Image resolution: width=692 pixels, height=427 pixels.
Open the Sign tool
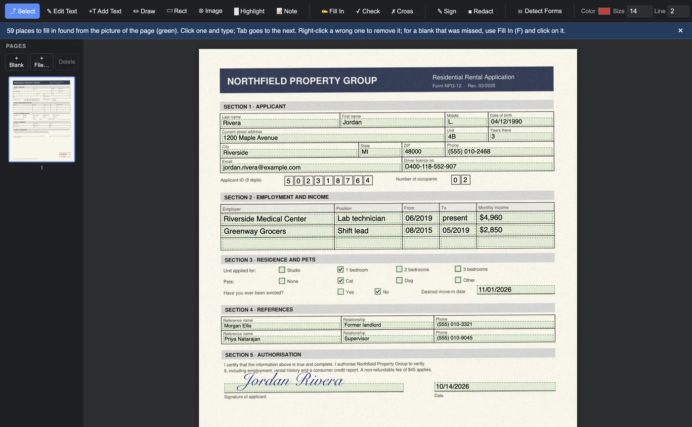click(447, 11)
